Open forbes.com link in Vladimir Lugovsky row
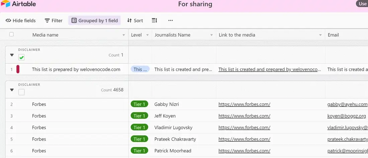368x158 pixels. (x=244, y=128)
